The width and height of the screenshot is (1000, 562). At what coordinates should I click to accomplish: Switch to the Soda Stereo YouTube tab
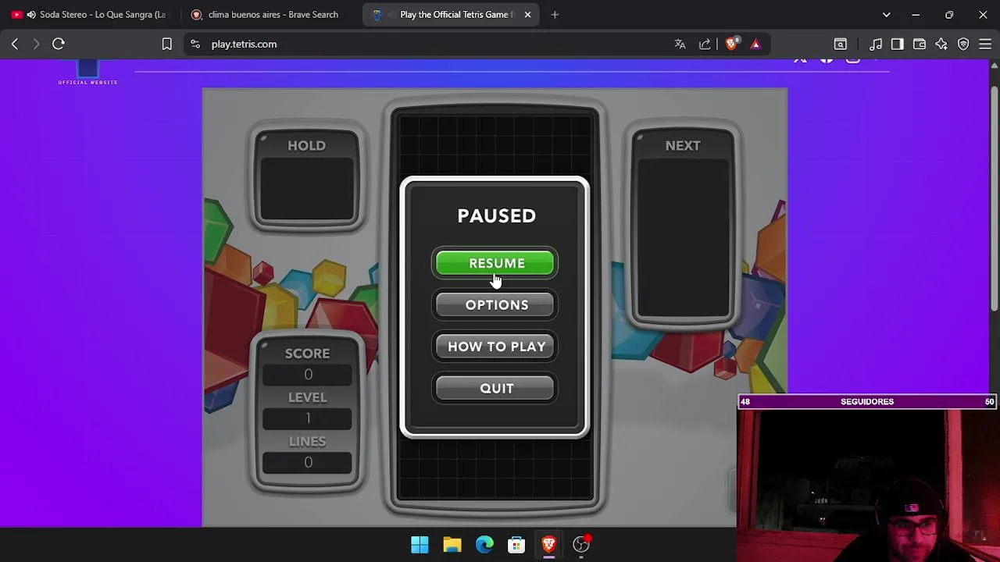[94, 15]
